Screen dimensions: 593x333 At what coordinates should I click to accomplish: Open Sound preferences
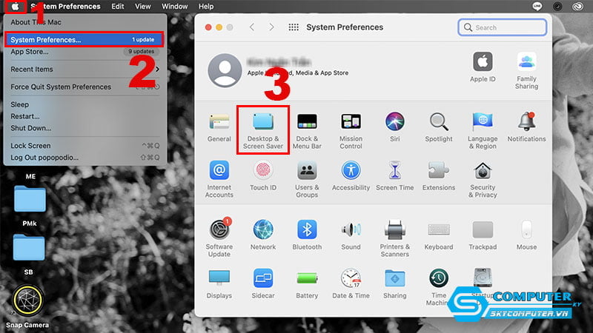coord(351,235)
